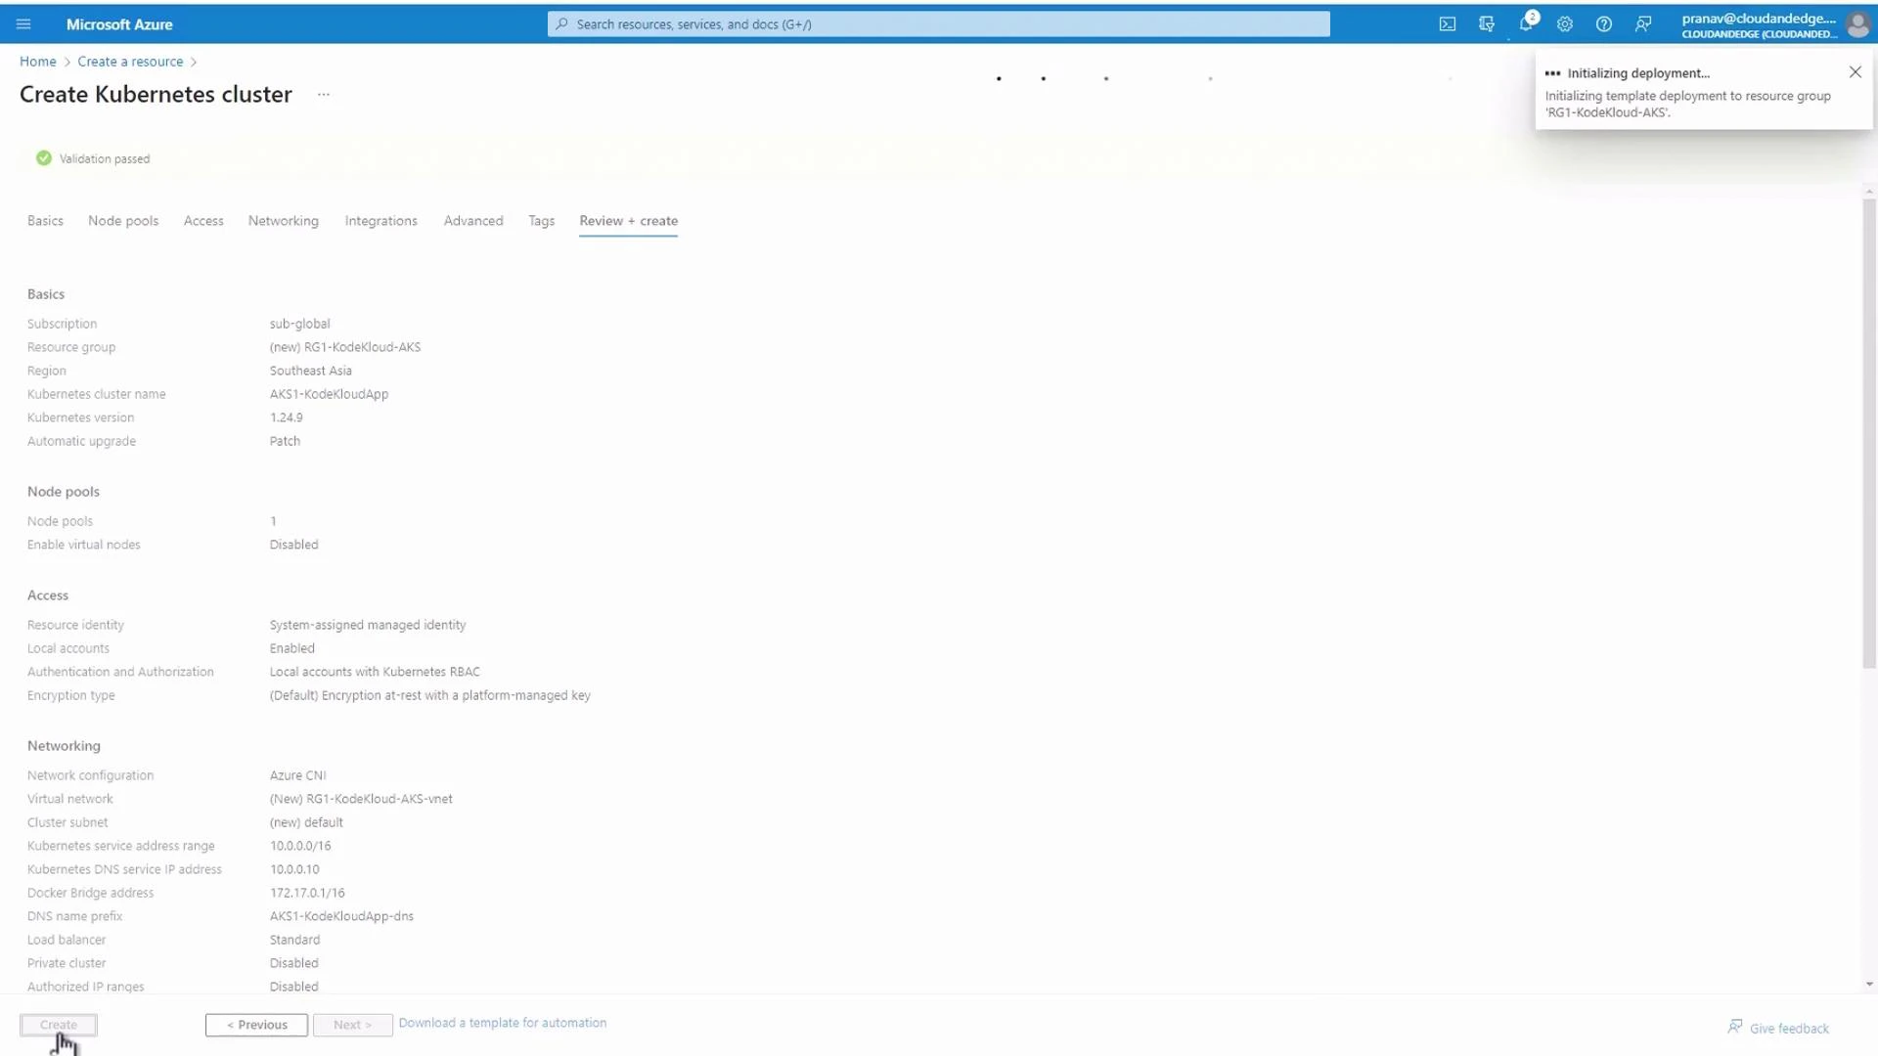Image resolution: width=1878 pixels, height=1056 pixels.
Task: Open the Notifications bell icon
Action: click(1525, 23)
